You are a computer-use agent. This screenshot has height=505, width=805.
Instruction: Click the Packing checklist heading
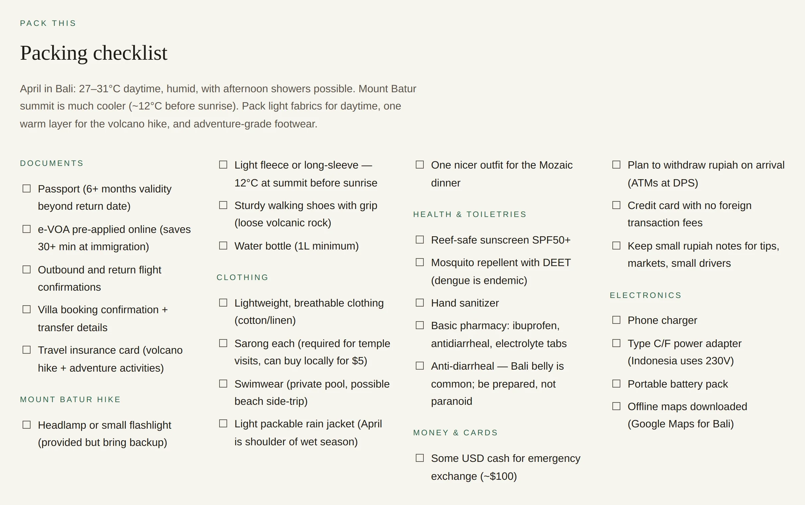point(94,53)
